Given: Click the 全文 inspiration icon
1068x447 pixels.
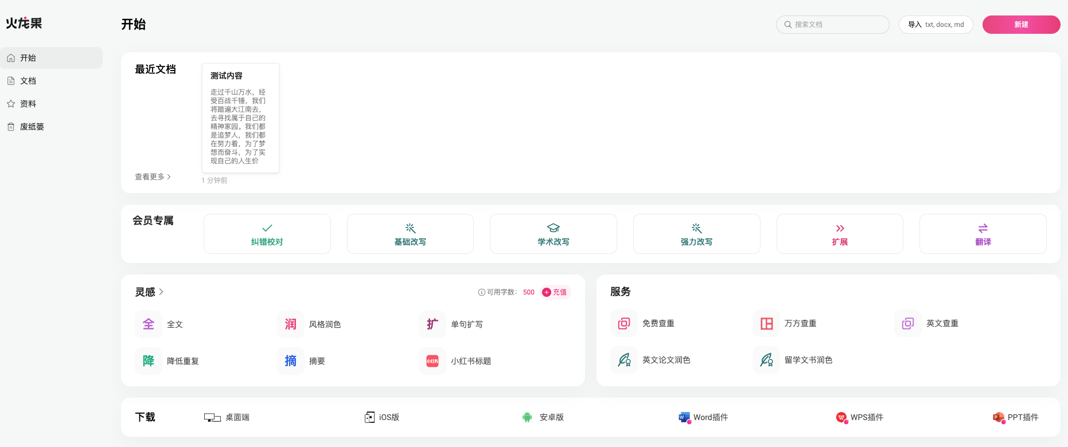Looking at the screenshot, I should point(149,324).
